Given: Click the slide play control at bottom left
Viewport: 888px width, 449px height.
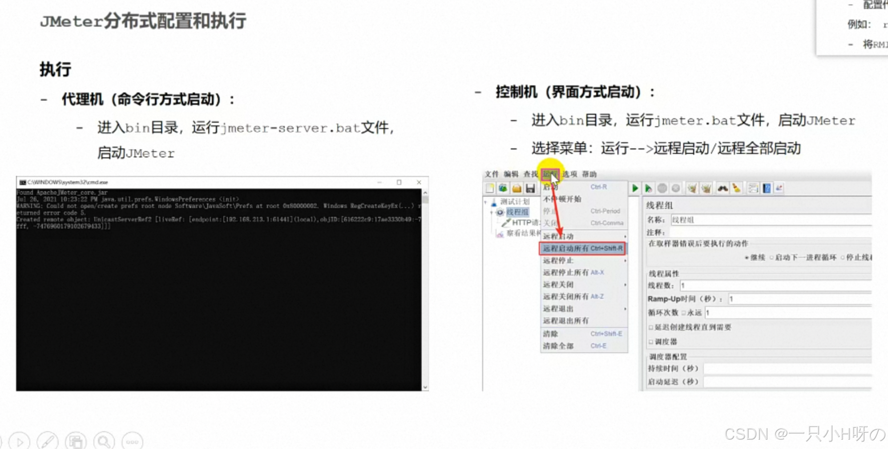Looking at the screenshot, I should 20,442.
